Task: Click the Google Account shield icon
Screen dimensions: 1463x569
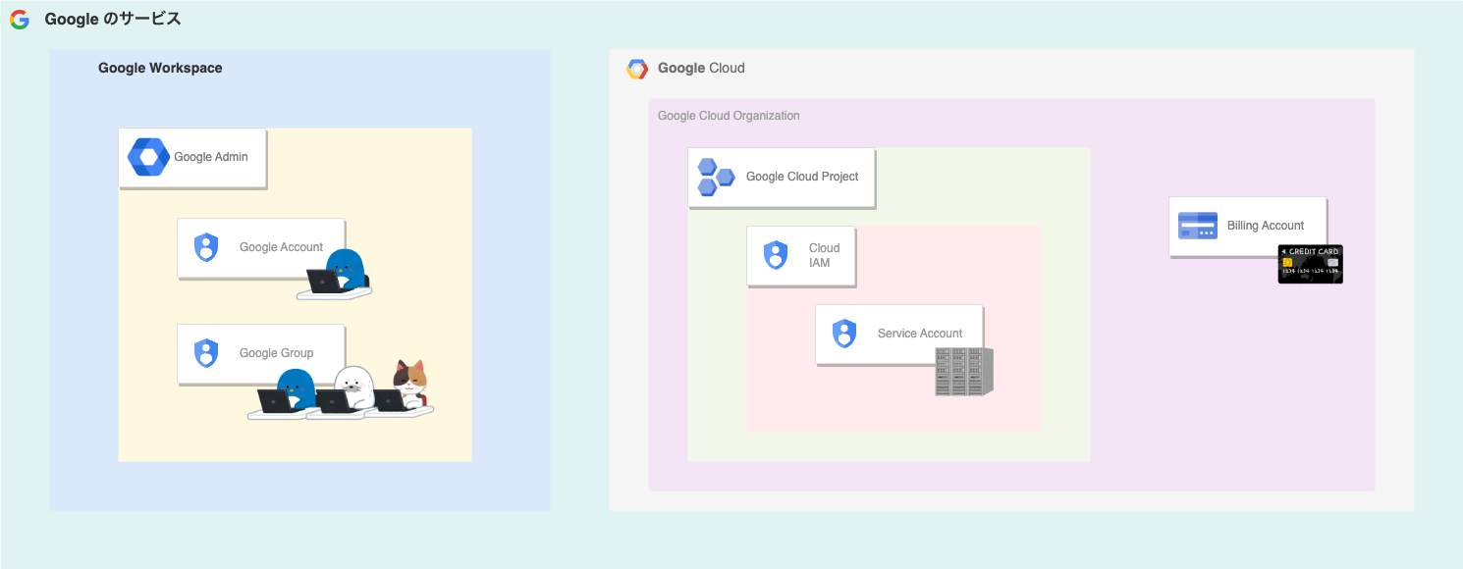Action: pos(205,247)
